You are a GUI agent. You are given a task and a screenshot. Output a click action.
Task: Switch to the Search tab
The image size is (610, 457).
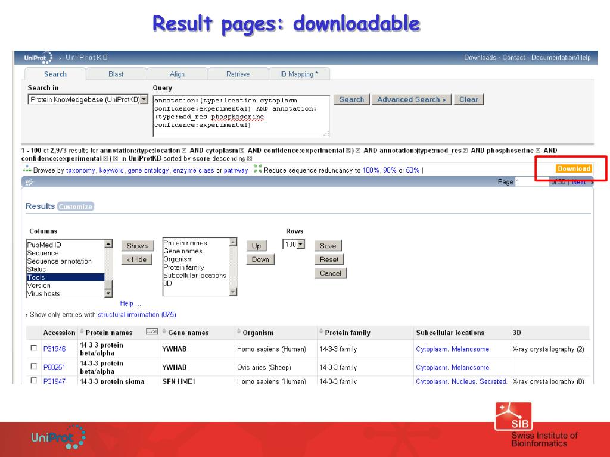click(55, 74)
